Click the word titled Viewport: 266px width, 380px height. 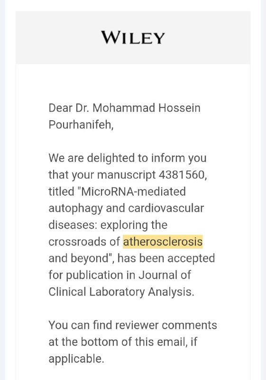[62, 191]
